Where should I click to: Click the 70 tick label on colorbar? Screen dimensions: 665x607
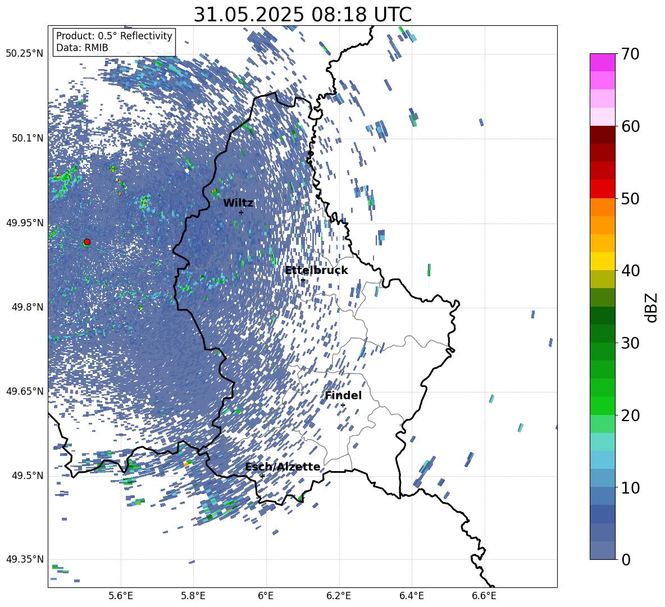630,54
